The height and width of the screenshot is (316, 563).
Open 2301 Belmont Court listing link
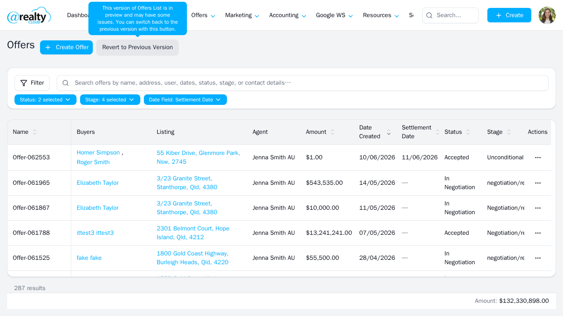point(193,233)
